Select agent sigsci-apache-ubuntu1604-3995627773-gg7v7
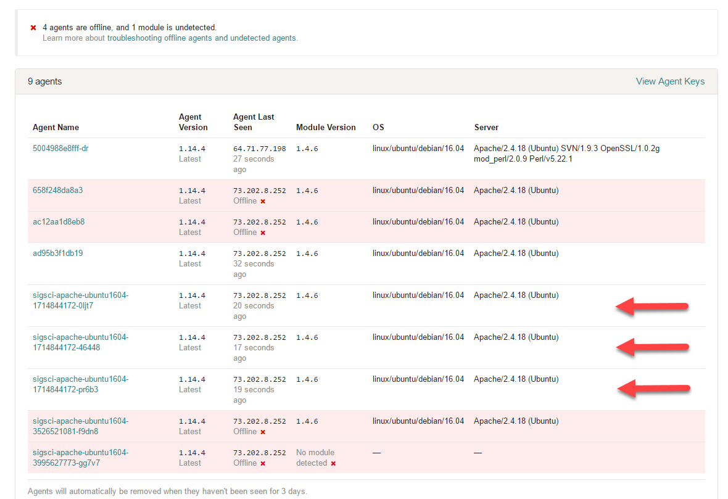Screen dimensions: 728x499 (x=80, y=457)
